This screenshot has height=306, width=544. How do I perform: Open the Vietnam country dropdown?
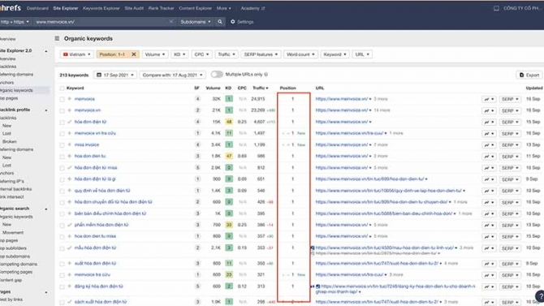[x=76, y=54]
